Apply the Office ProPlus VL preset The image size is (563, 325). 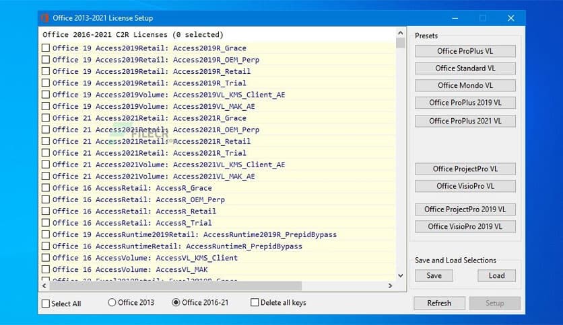[465, 51]
